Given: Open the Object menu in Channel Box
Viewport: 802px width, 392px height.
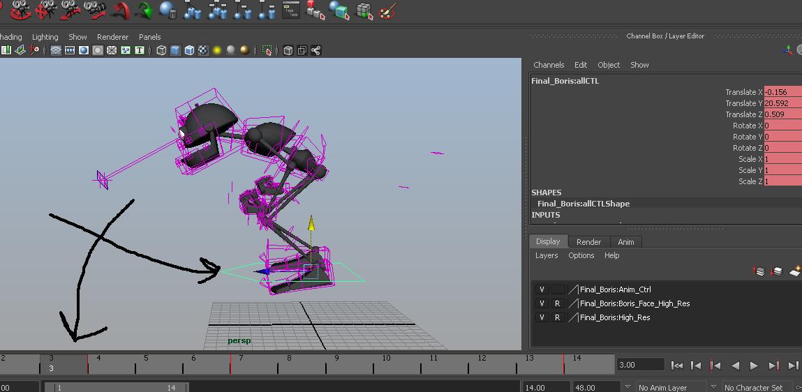Looking at the screenshot, I should point(609,65).
